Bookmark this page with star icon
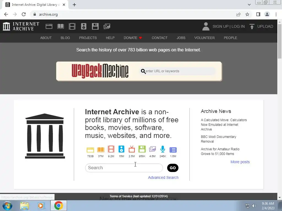The image size is (282, 211). click(x=247, y=14)
